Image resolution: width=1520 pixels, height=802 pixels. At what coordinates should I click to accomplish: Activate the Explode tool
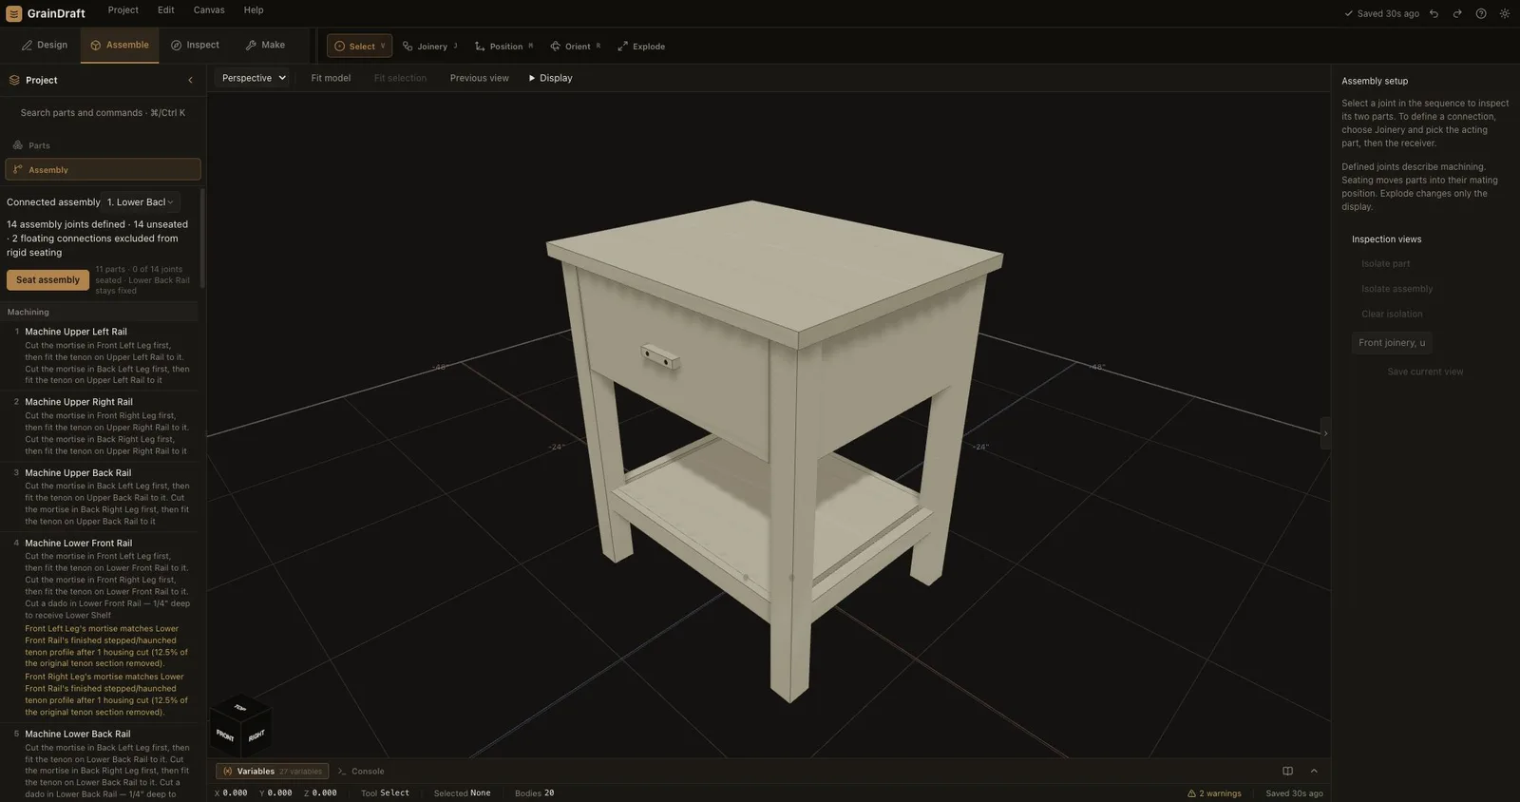tap(641, 46)
